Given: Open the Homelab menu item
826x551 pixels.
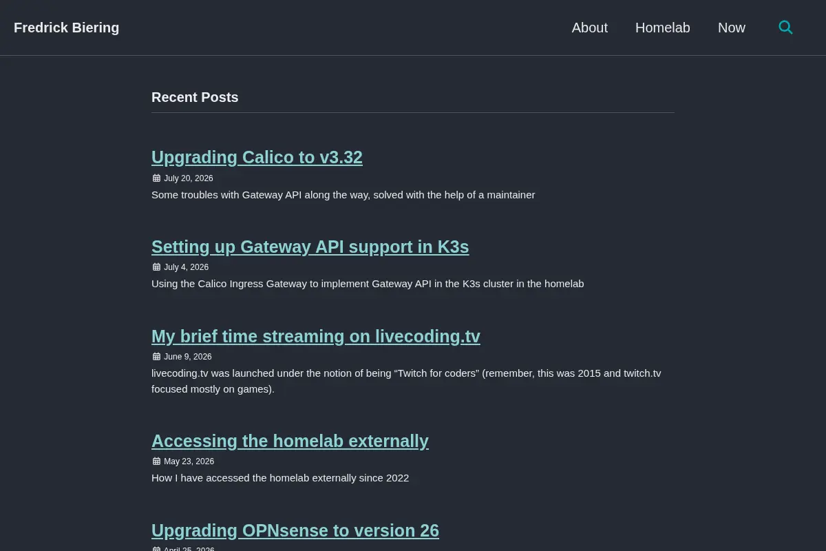Looking at the screenshot, I should pyautogui.click(x=663, y=28).
